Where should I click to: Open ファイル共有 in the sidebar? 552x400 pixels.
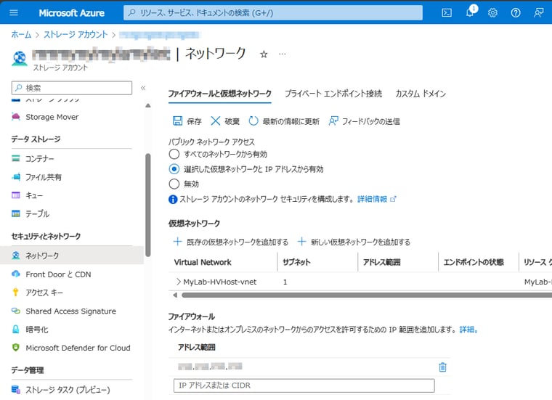44,177
